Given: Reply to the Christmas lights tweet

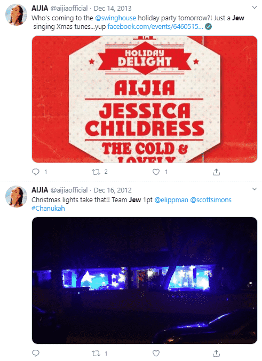Looking at the screenshot, I should click(36, 353).
